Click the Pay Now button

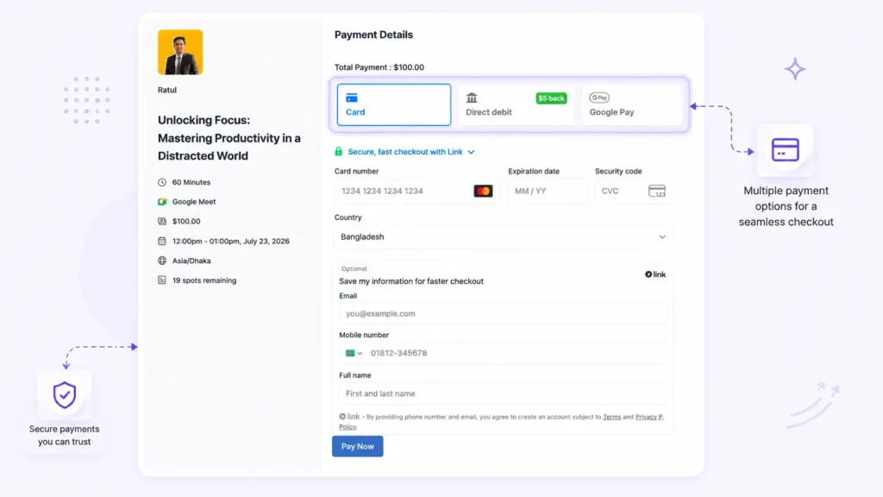(358, 446)
